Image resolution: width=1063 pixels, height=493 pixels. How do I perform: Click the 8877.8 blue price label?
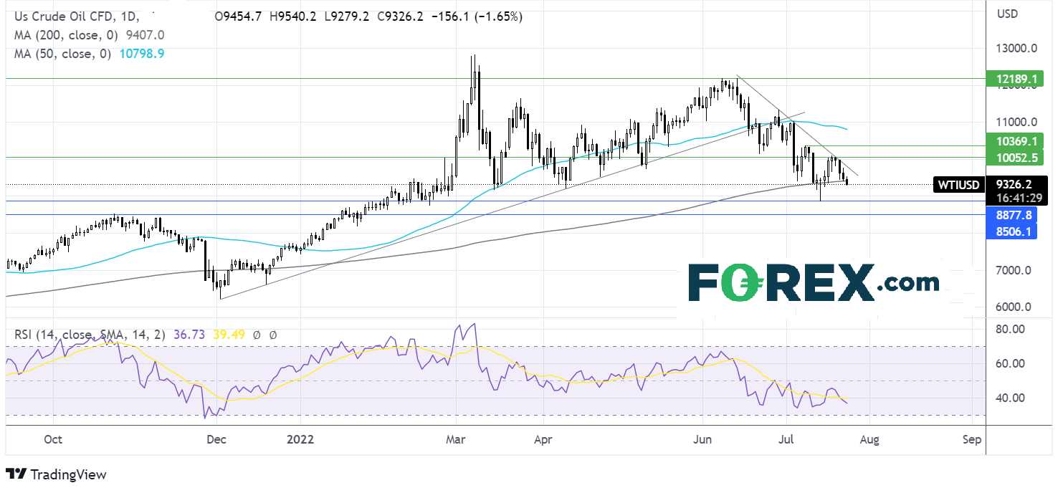click(1013, 215)
